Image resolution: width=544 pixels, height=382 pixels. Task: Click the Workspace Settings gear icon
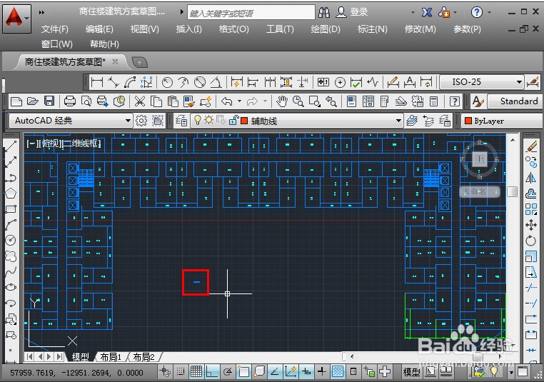point(141,121)
